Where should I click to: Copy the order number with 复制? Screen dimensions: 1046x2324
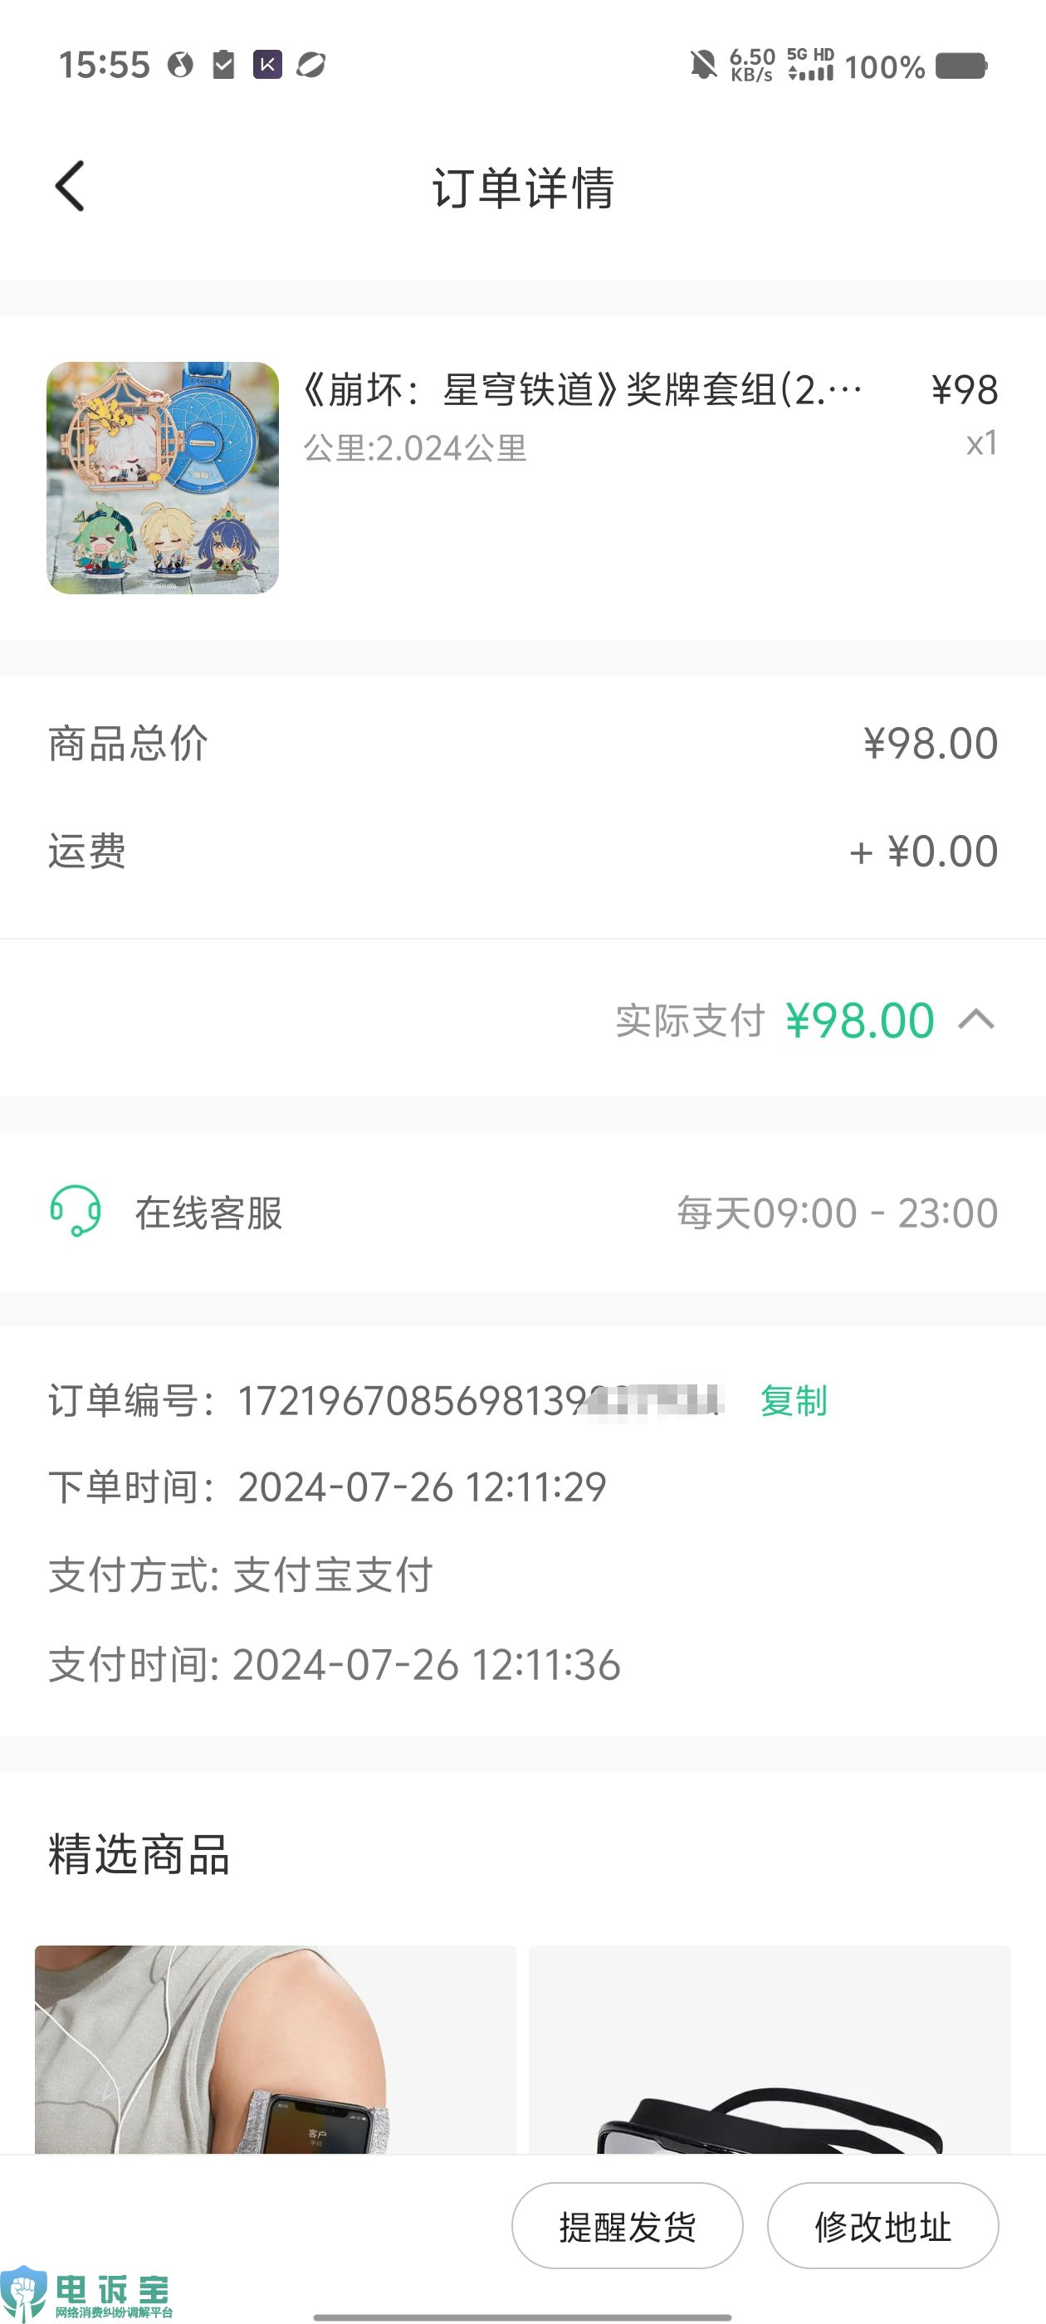pyautogui.click(x=794, y=1400)
